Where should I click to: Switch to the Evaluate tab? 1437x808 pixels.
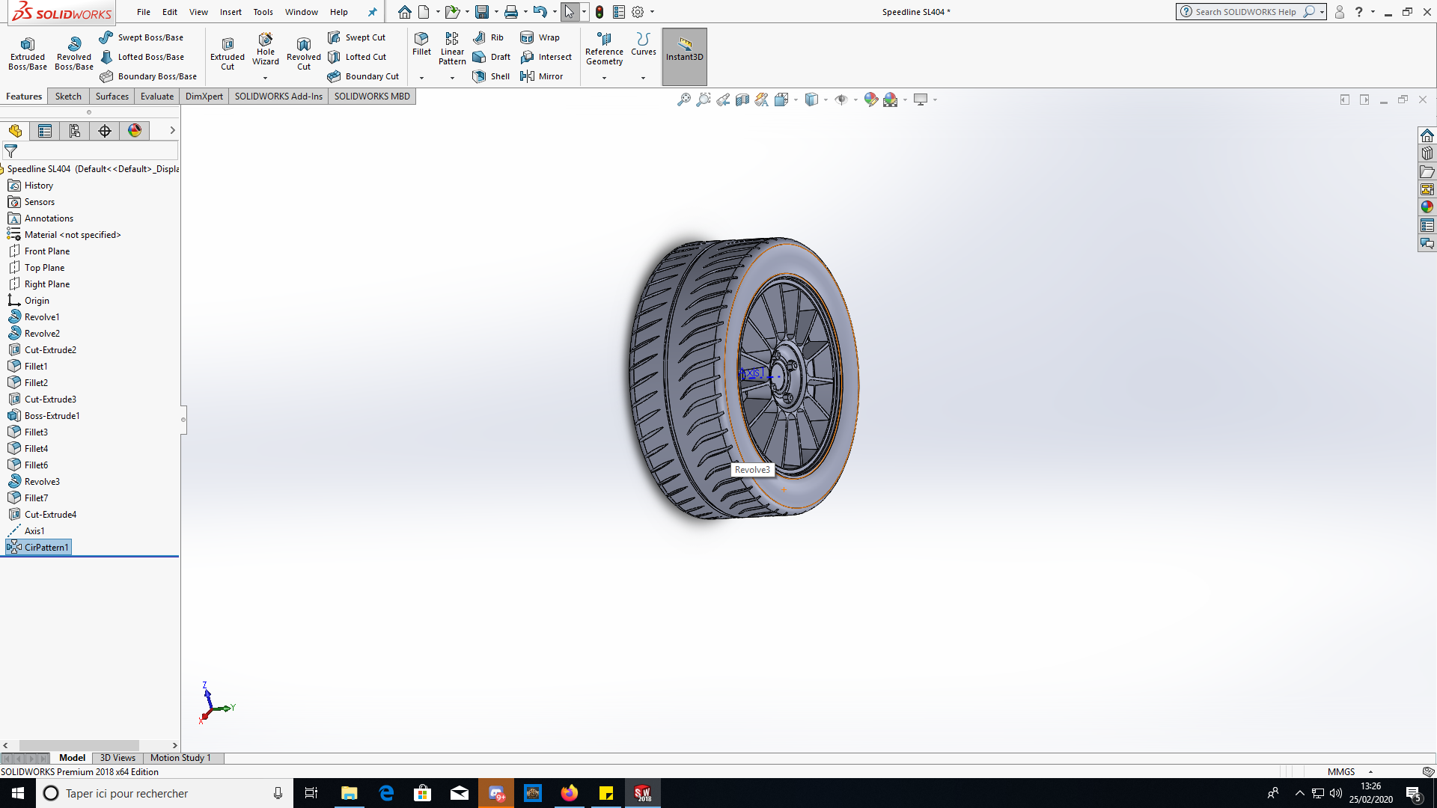pos(156,97)
